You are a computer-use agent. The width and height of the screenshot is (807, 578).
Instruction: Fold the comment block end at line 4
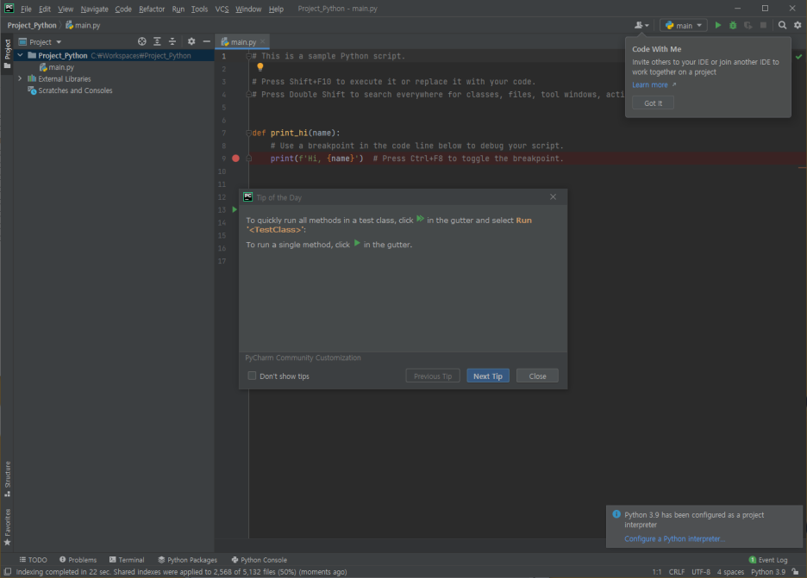[x=248, y=95]
